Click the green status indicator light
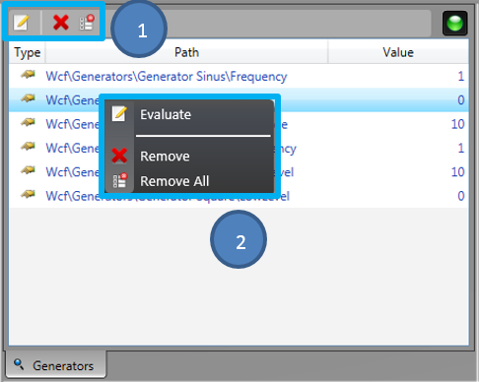 pos(454,23)
